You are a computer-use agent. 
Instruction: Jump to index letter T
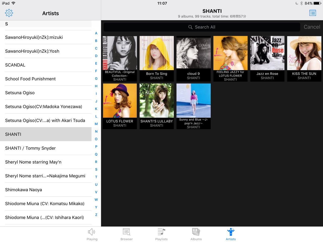click(x=96, y=177)
